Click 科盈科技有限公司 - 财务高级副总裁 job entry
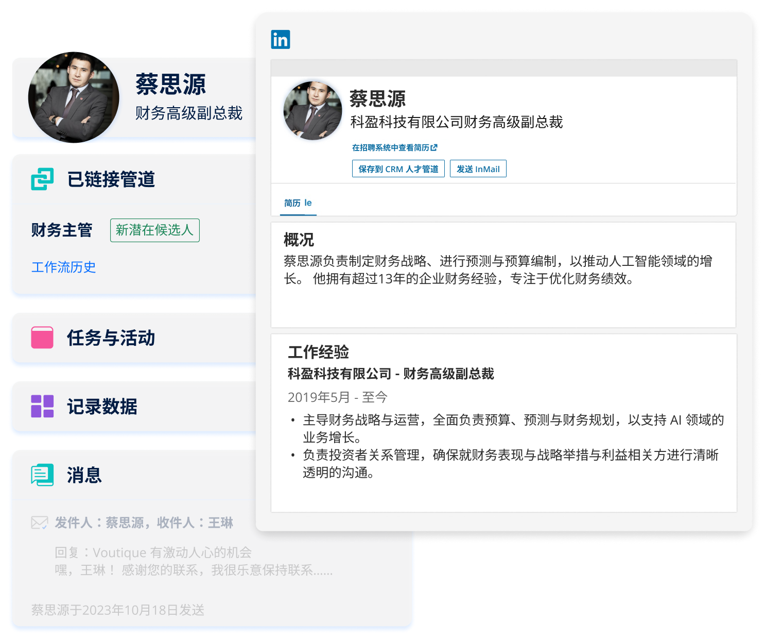The width and height of the screenshot is (765, 639). (x=391, y=374)
